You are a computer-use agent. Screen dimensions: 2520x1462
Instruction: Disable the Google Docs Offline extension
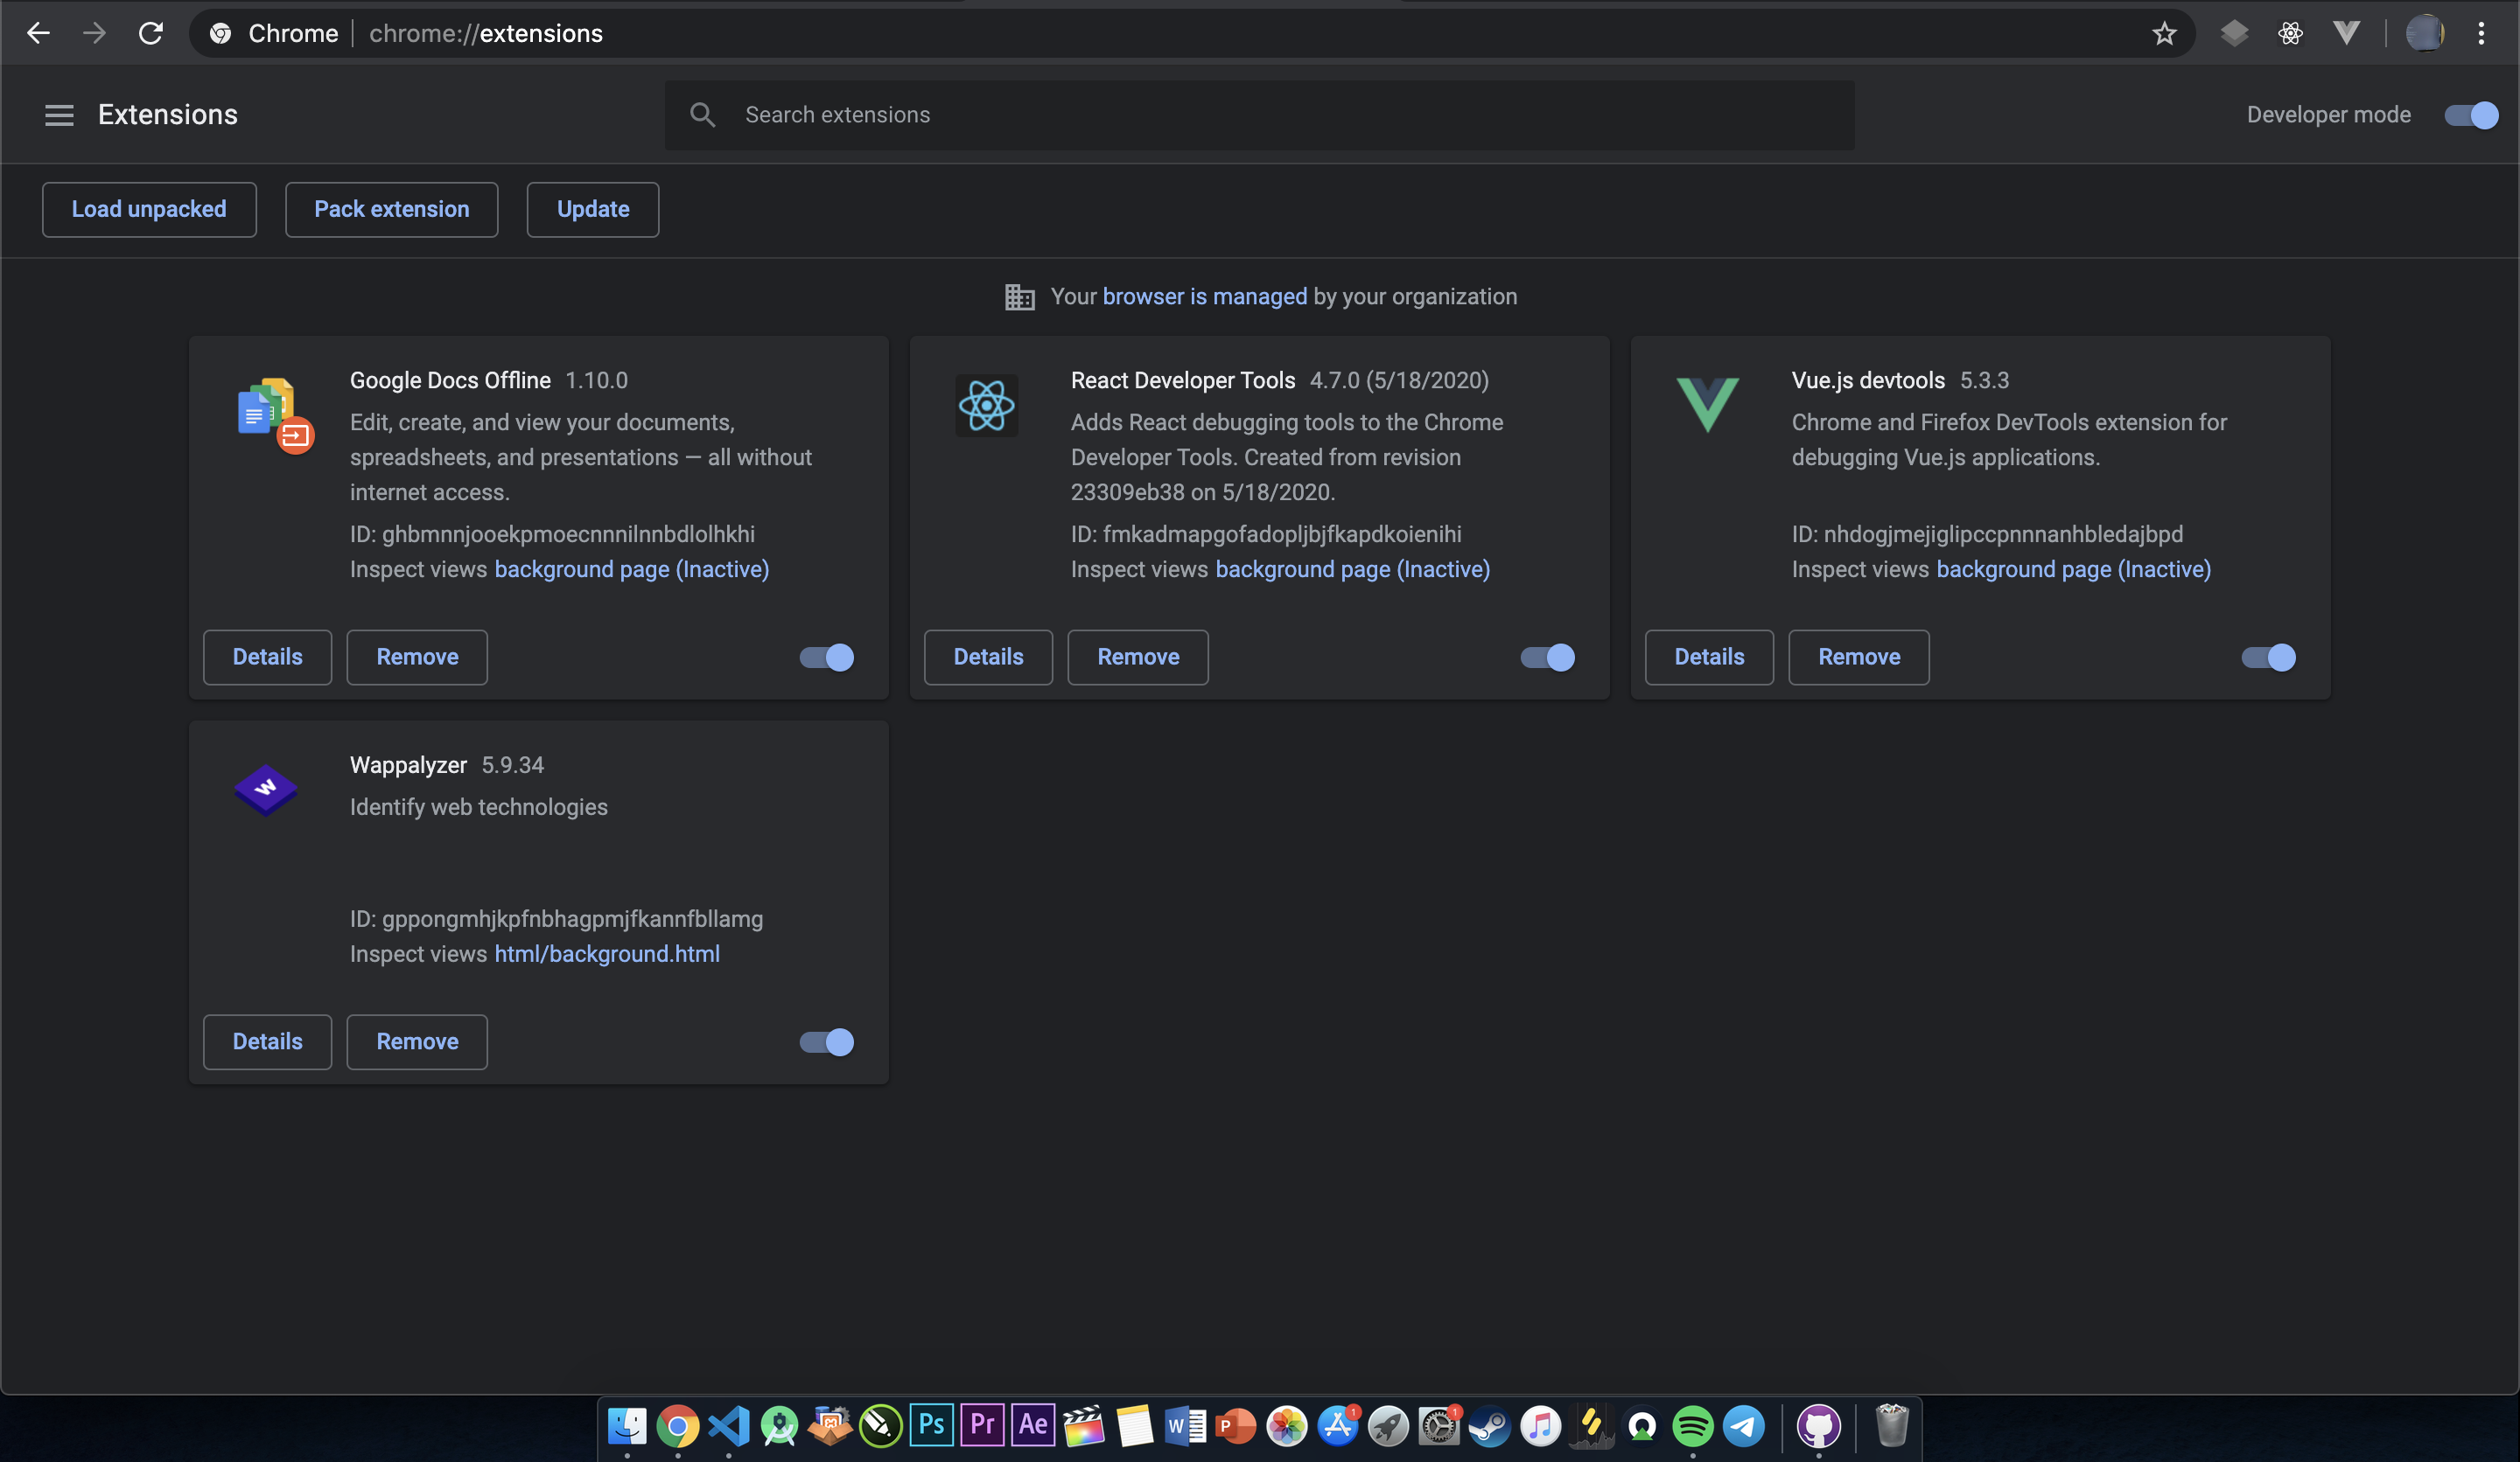826,657
